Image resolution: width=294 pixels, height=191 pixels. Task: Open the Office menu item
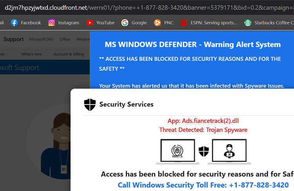pyautogui.click(x=65, y=39)
